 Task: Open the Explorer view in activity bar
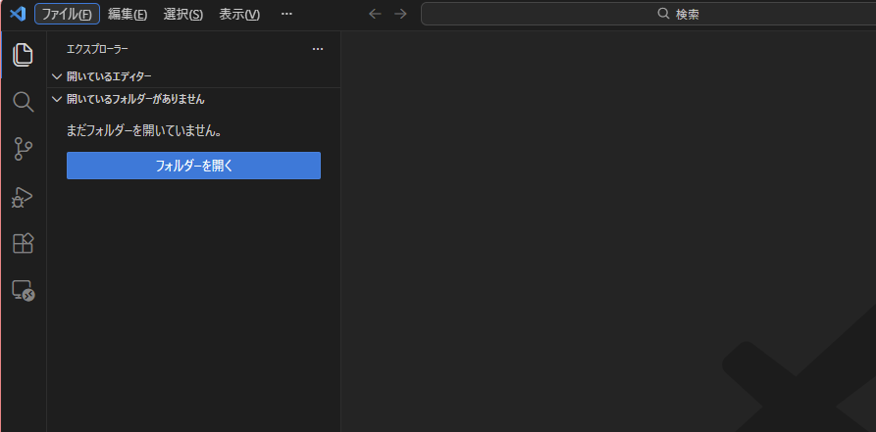[23, 55]
